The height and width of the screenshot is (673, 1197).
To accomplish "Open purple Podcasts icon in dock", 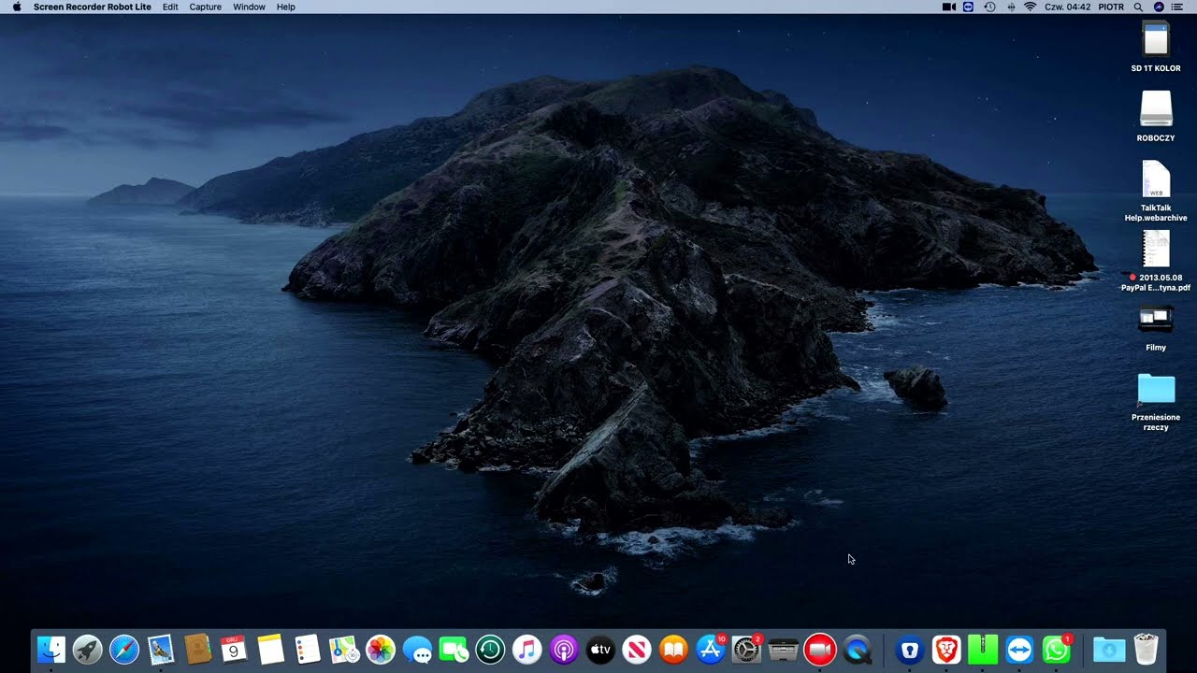I will pos(564,649).
